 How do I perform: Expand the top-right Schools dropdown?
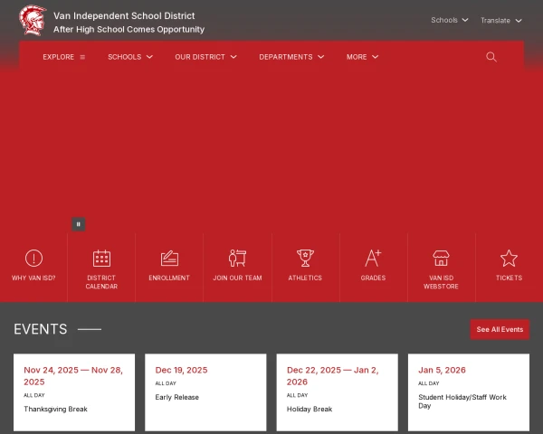(x=449, y=20)
